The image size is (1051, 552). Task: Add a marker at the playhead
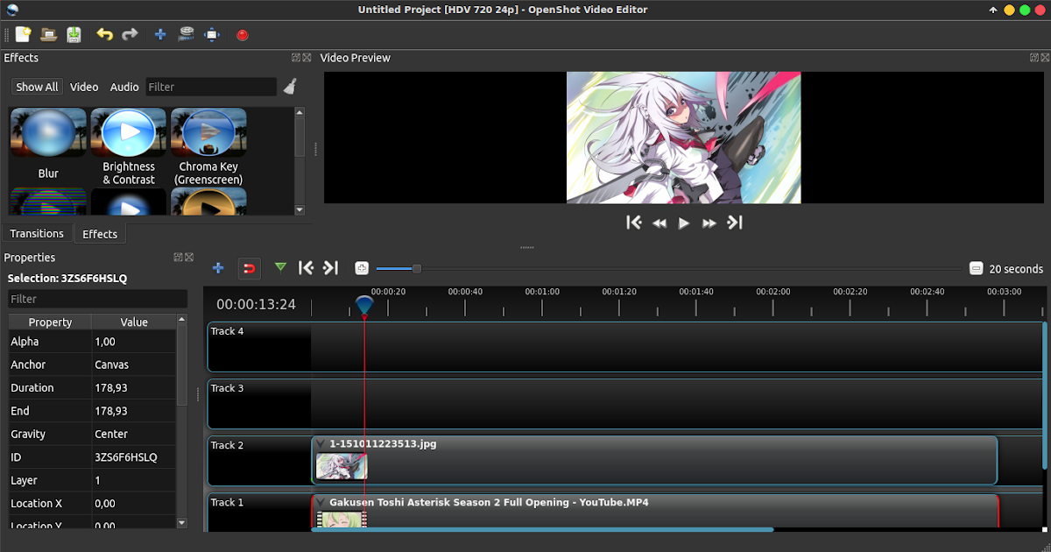[x=280, y=268]
